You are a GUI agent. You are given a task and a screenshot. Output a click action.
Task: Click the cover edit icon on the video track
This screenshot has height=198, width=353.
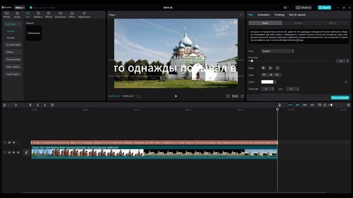tap(26, 152)
